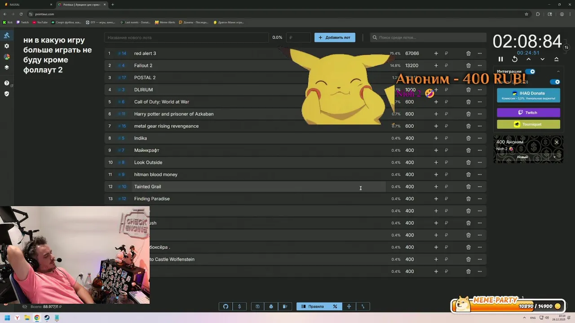Open the GitHub icon in bottom toolbar
The height and width of the screenshot is (323, 575).
(x=226, y=306)
